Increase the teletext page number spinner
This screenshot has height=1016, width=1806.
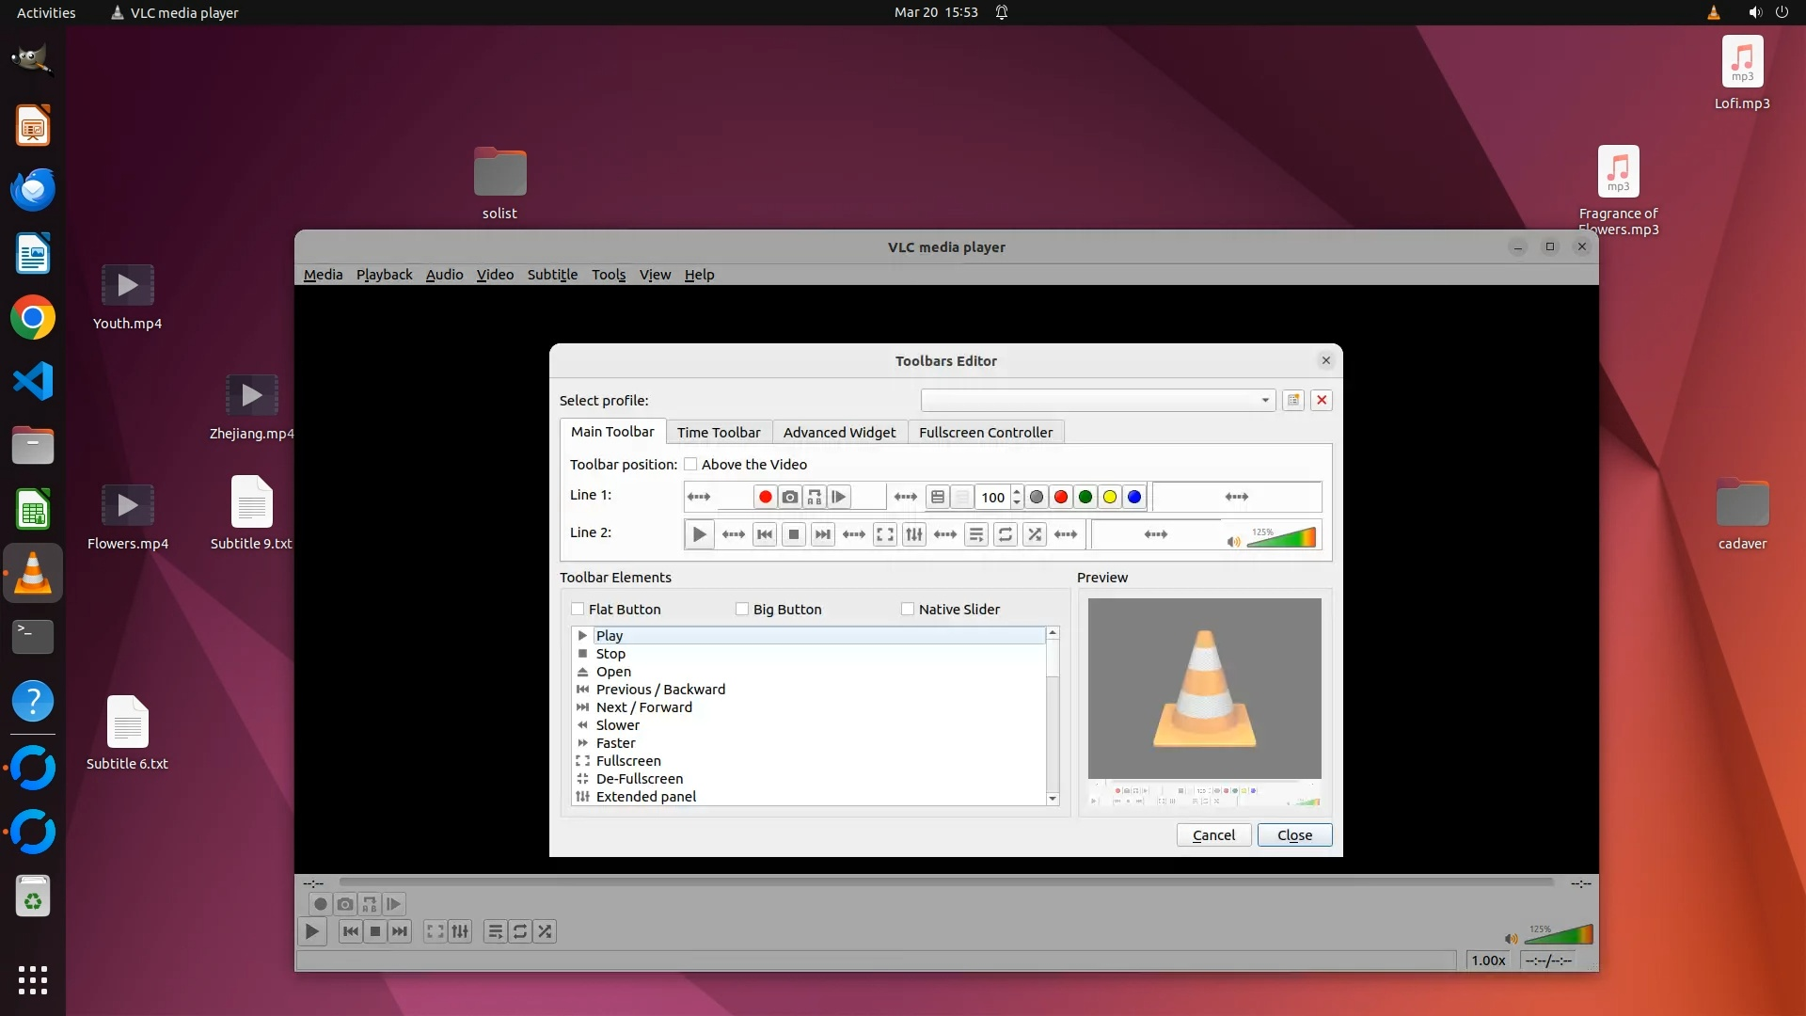(1017, 491)
